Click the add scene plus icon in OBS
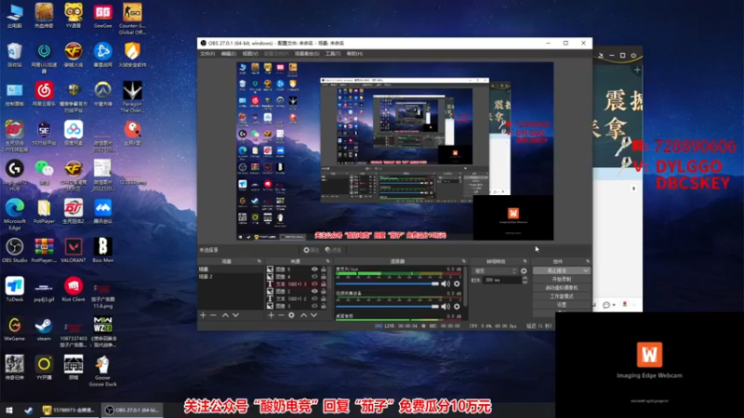The image size is (744, 418). [203, 315]
